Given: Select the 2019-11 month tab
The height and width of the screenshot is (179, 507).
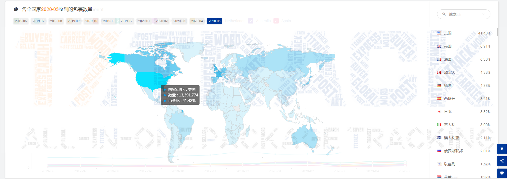Looking at the screenshot, I should [x=109, y=21].
